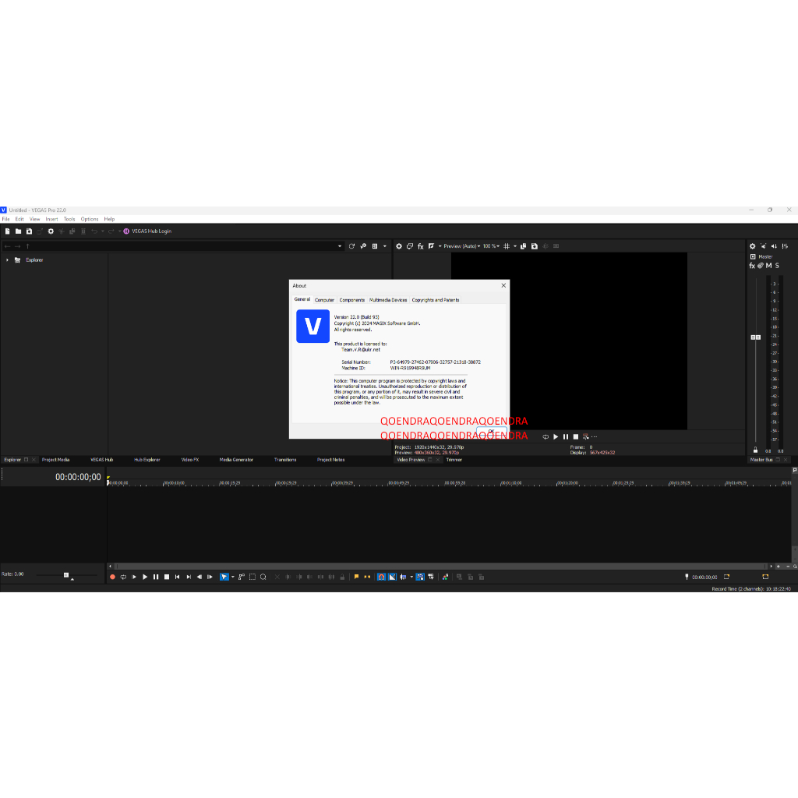Save snapshot from the preview toolbar
This screenshot has width=798, height=798.
(x=534, y=246)
